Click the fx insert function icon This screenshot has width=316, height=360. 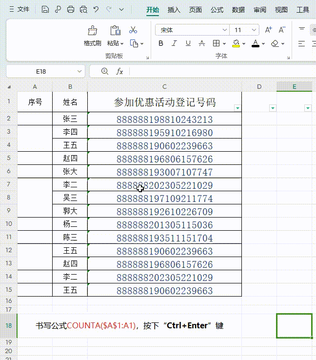click(x=119, y=71)
